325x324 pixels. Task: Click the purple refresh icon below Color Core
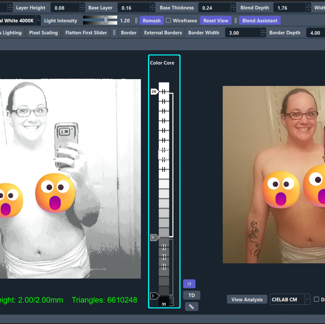pos(189,283)
